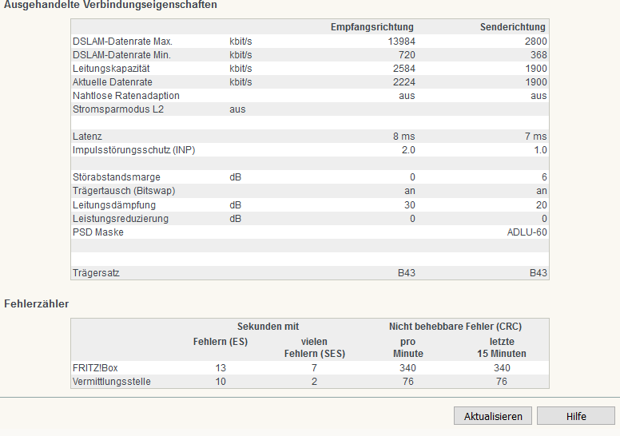Click the 7 ms latency value
This screenshot has height=436, width=620.
coord(536,137)
